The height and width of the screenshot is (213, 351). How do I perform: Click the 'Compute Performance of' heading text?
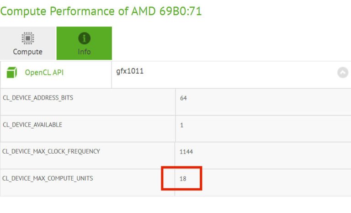pos(58,11)
